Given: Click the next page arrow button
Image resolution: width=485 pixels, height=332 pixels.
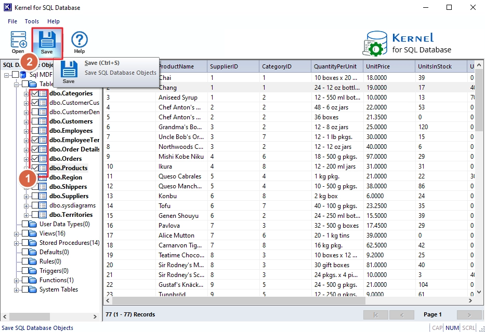Looking at the screenshot, I should 469,315.
